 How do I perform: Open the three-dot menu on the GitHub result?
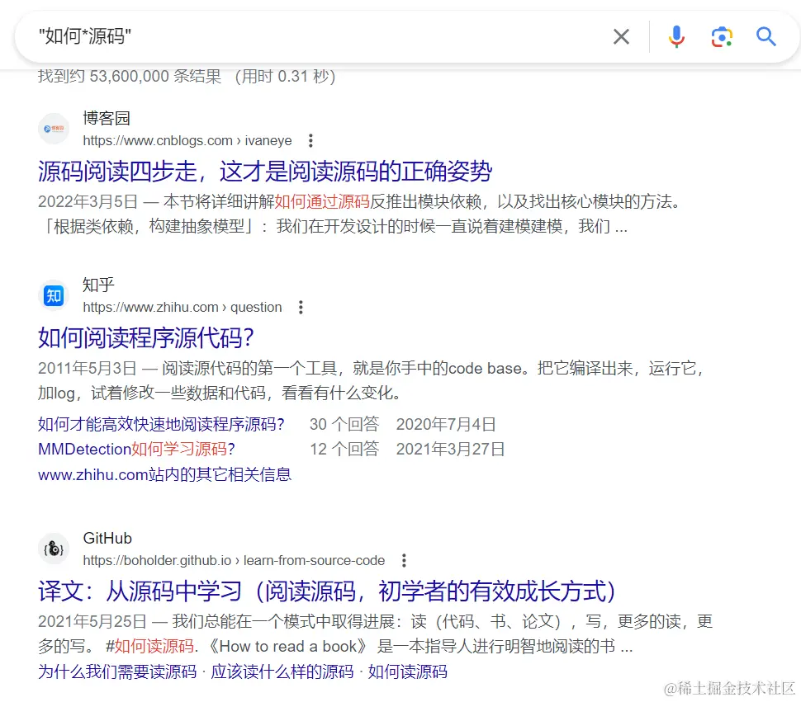pos(404,559)
